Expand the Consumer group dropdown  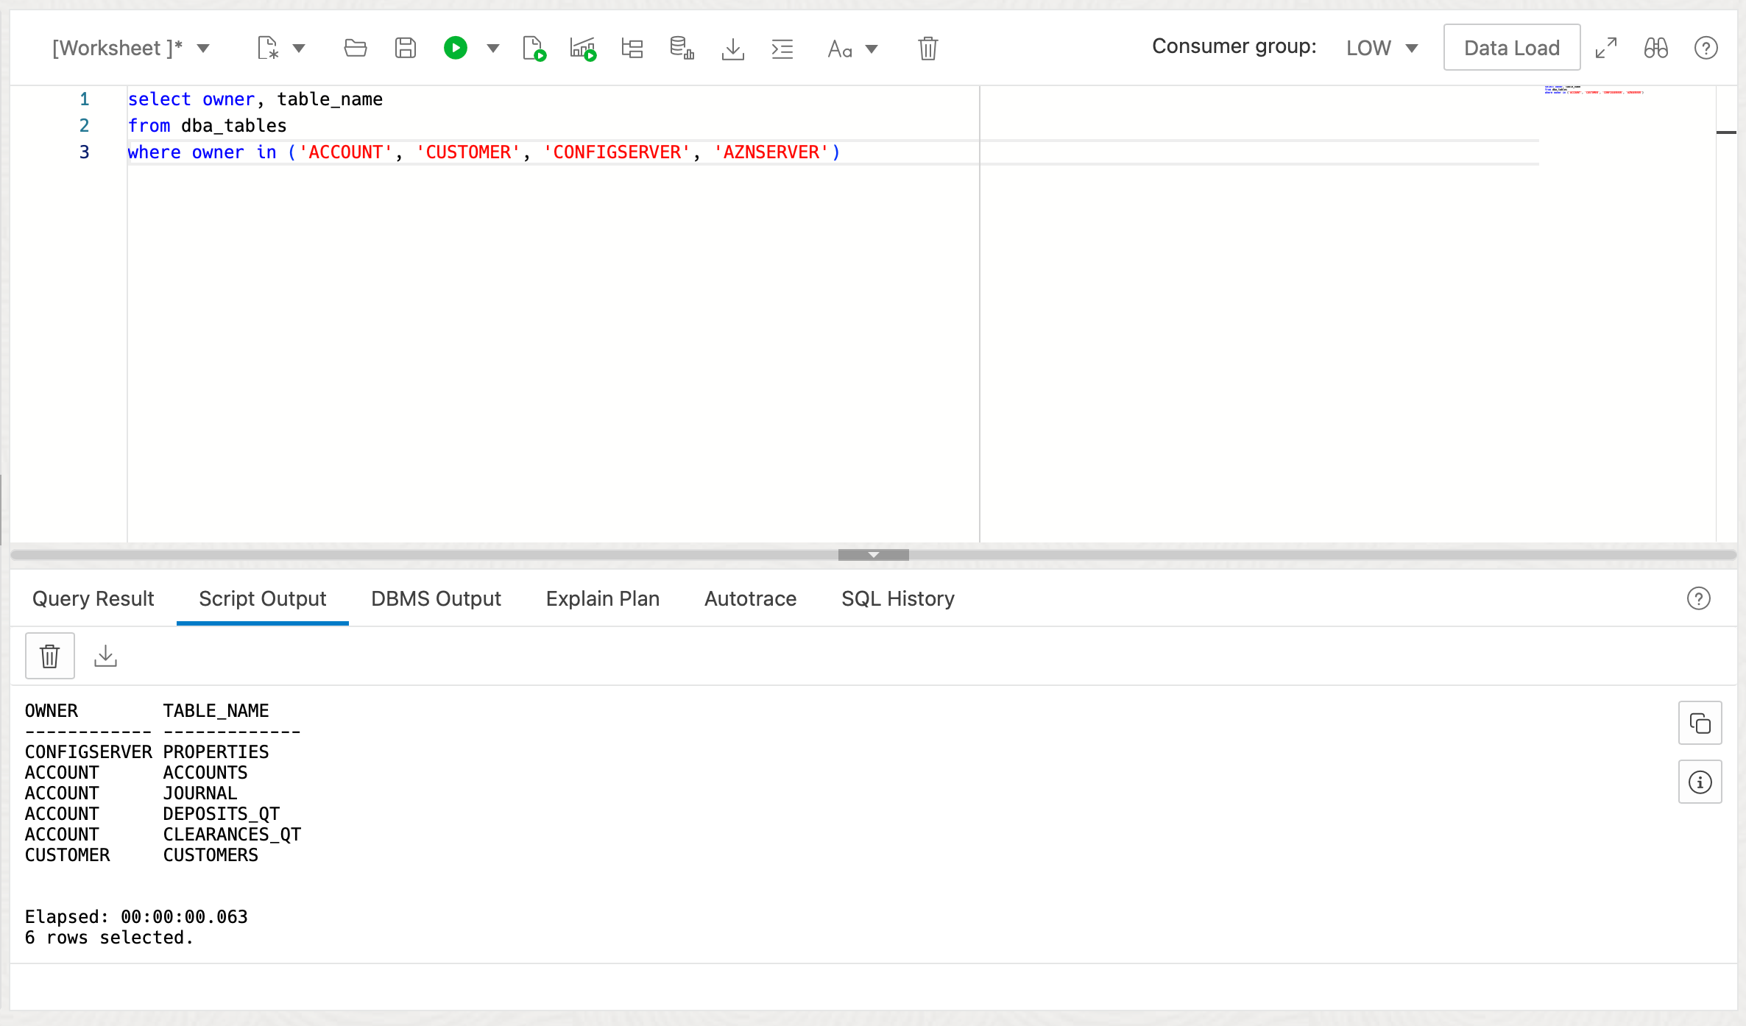[1412, 48]
